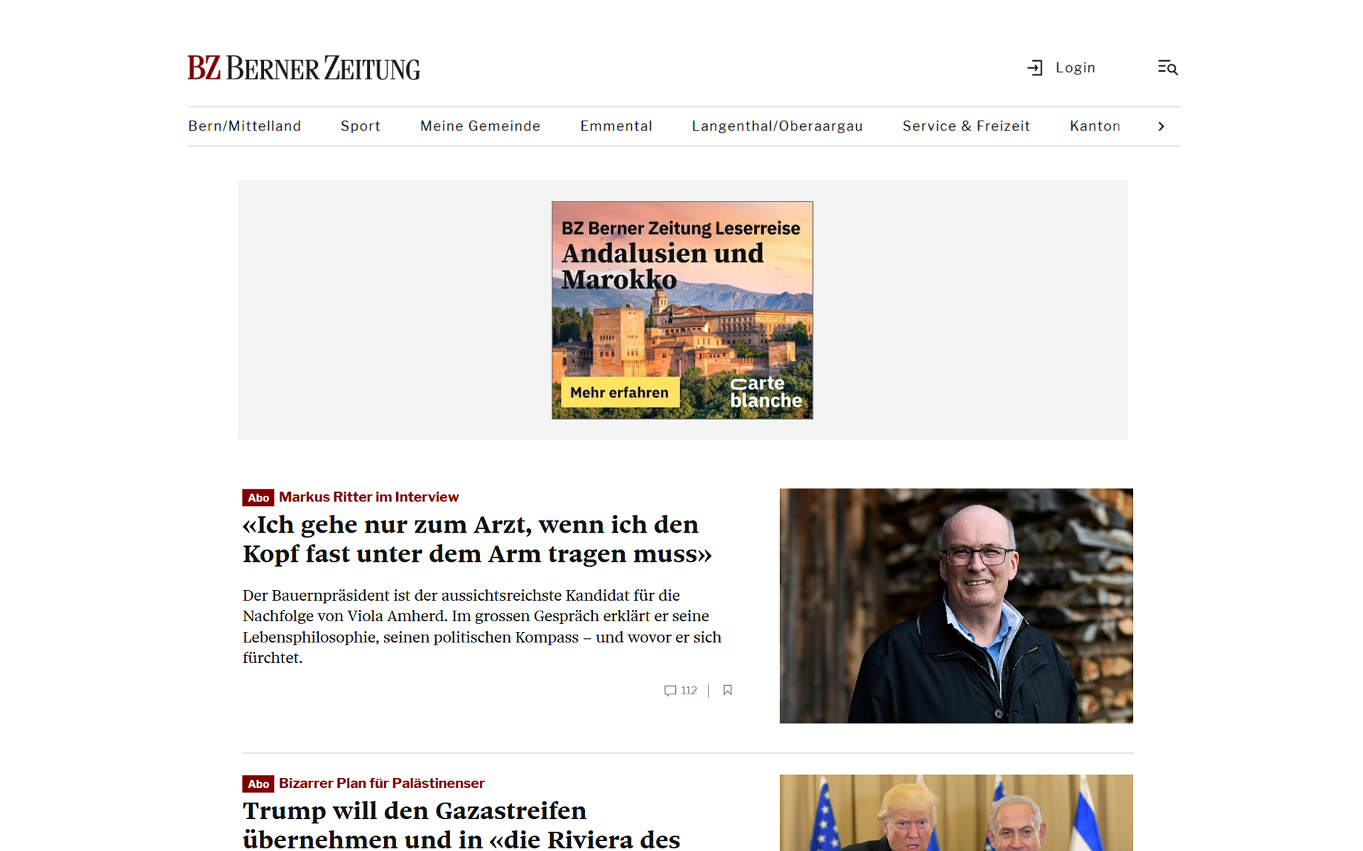Expand navigation with right chevron arrow
Viewport: 1363px width, 851px height.
1161,126
